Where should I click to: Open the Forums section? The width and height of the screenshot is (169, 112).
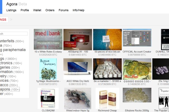(x=63, y=10)
